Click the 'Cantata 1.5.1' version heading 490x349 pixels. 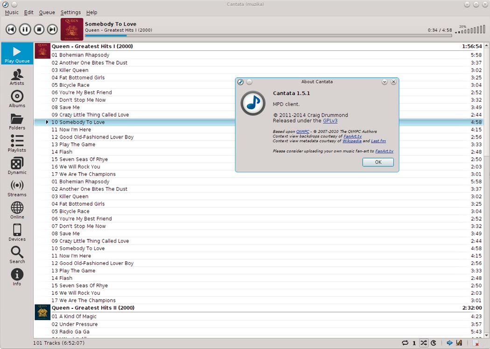(x=291, y=93)
